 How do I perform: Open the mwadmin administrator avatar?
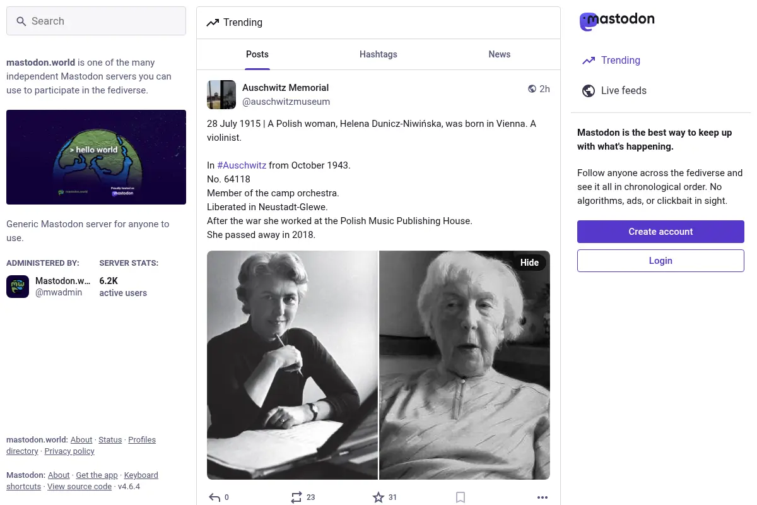point(18,287)
